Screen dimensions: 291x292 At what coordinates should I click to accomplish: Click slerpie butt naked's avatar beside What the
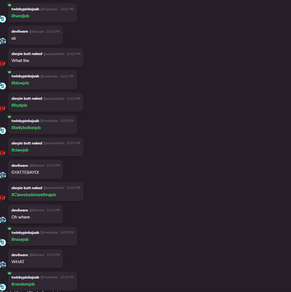pyautogui.click(x=3, y=63)
